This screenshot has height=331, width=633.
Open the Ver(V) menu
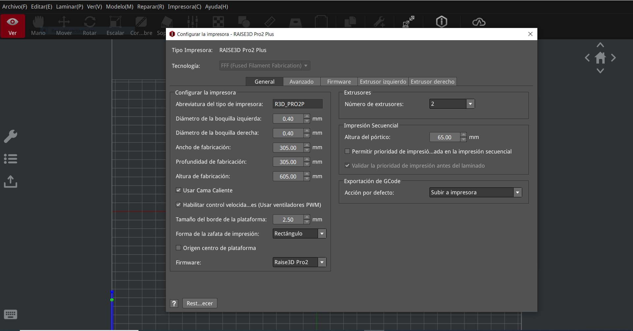(94, 7)
